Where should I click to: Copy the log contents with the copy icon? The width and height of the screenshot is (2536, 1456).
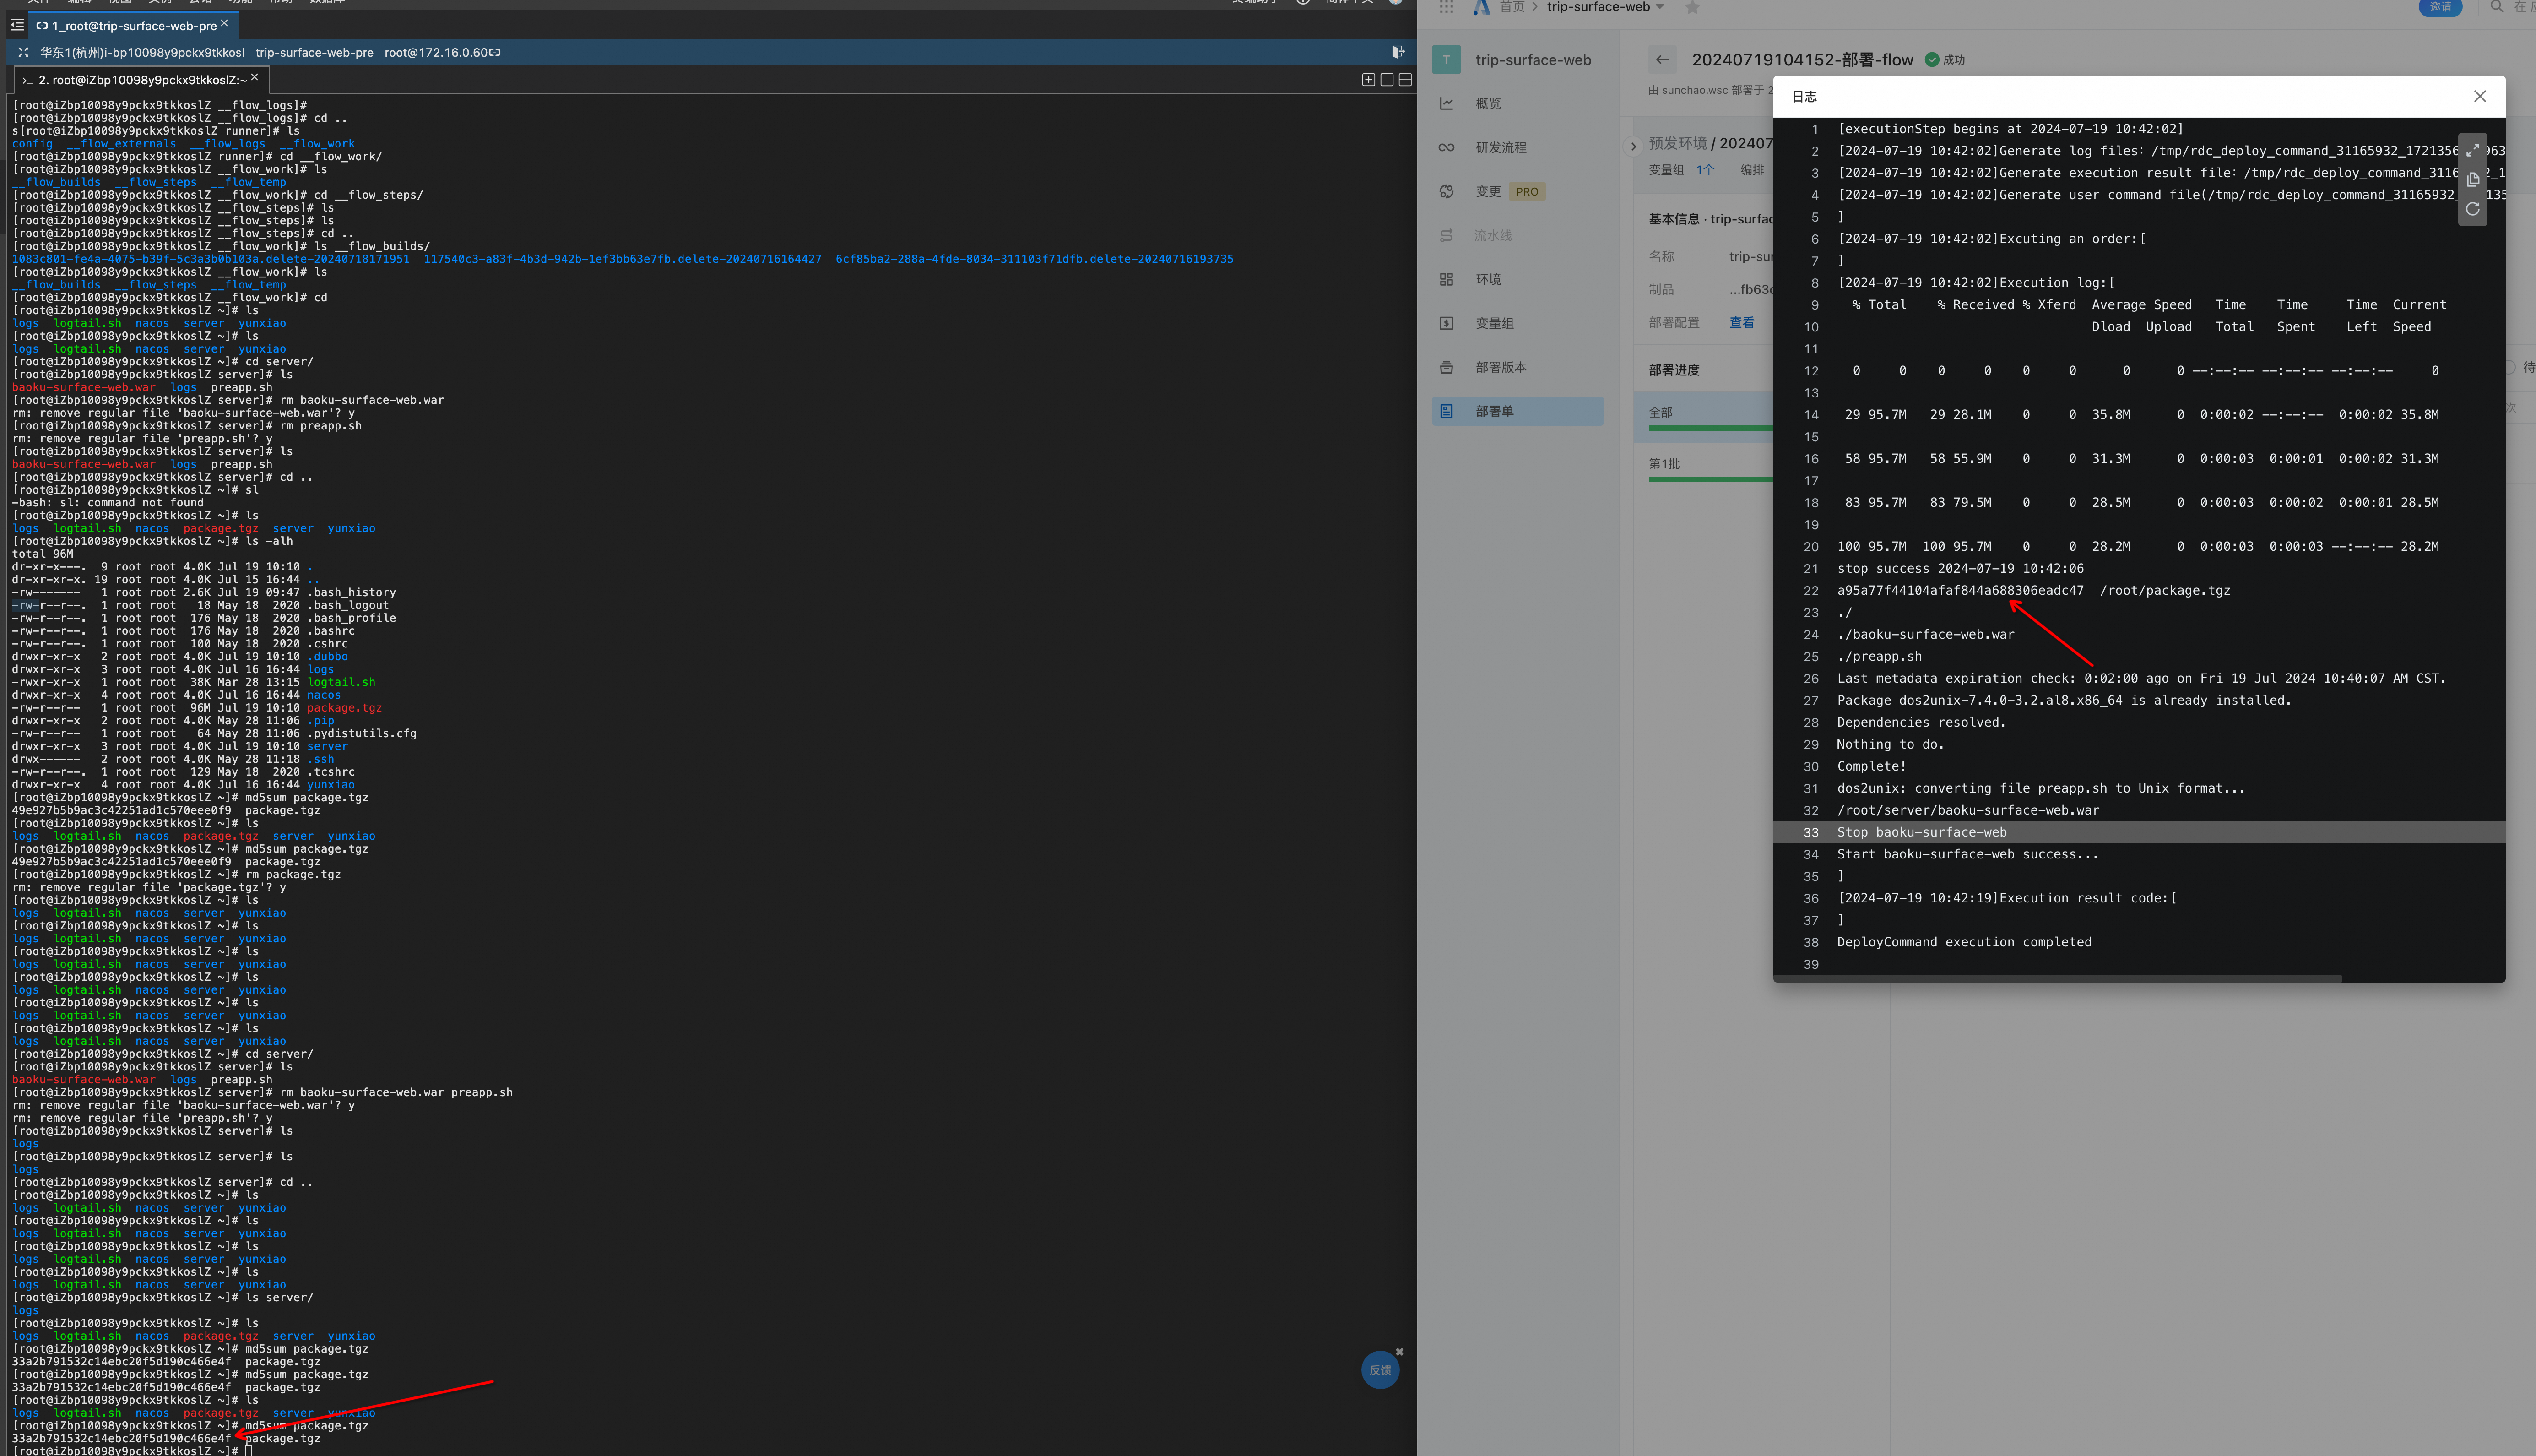click(x=2472, y=180)
